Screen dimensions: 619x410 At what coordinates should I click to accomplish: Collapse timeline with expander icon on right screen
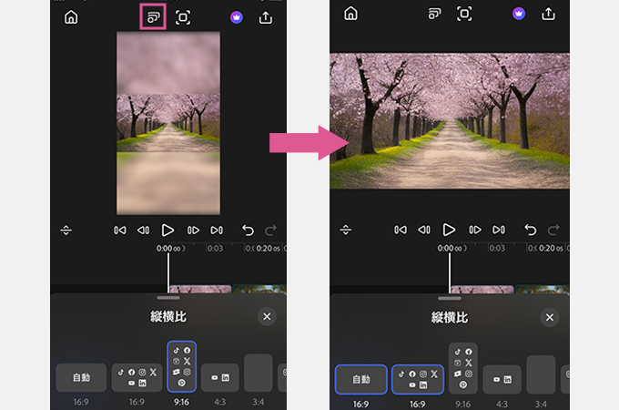[x=346, y=230]
